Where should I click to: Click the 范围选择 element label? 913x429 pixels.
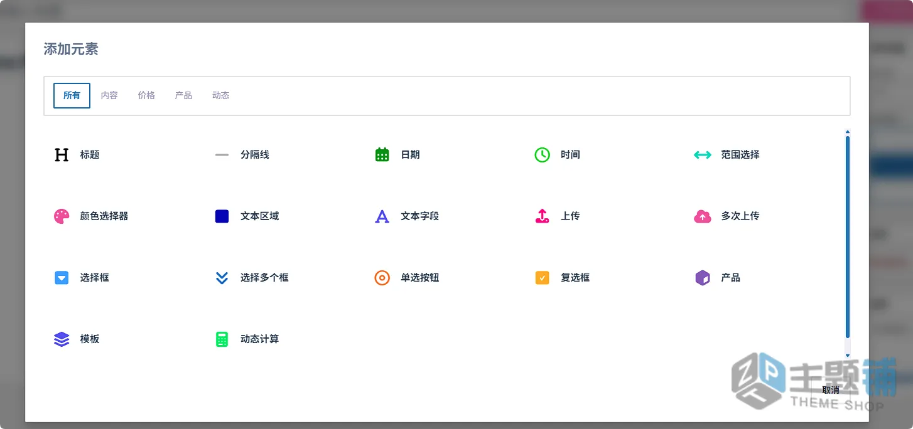(740, 155)
